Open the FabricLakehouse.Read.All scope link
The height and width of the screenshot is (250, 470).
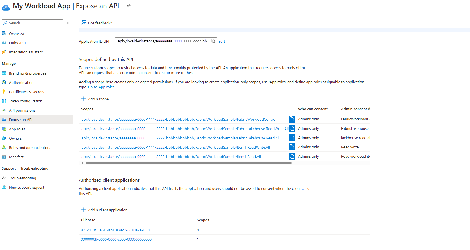(x=180, y=138)
